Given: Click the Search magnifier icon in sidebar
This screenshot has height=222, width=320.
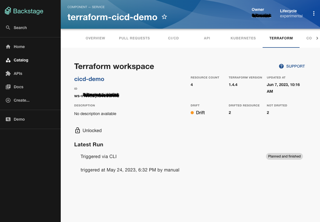Looking at the screenshot, I should click(8, 28).
